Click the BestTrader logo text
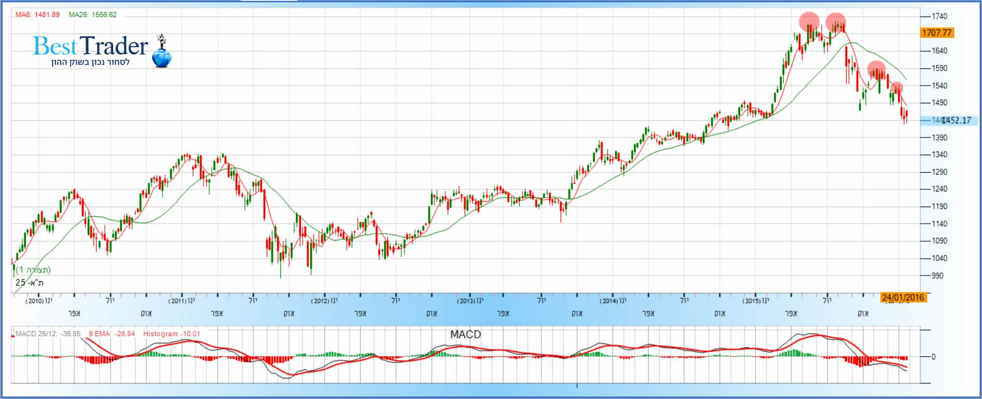 coord(90,46)
